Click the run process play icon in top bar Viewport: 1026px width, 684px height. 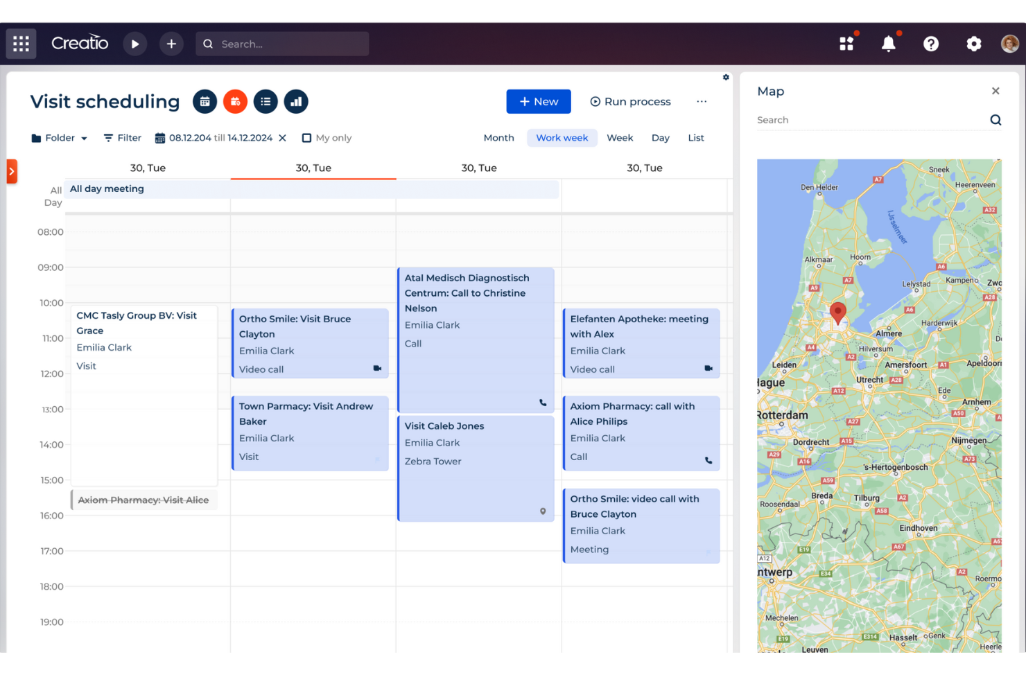coord(135,44)
